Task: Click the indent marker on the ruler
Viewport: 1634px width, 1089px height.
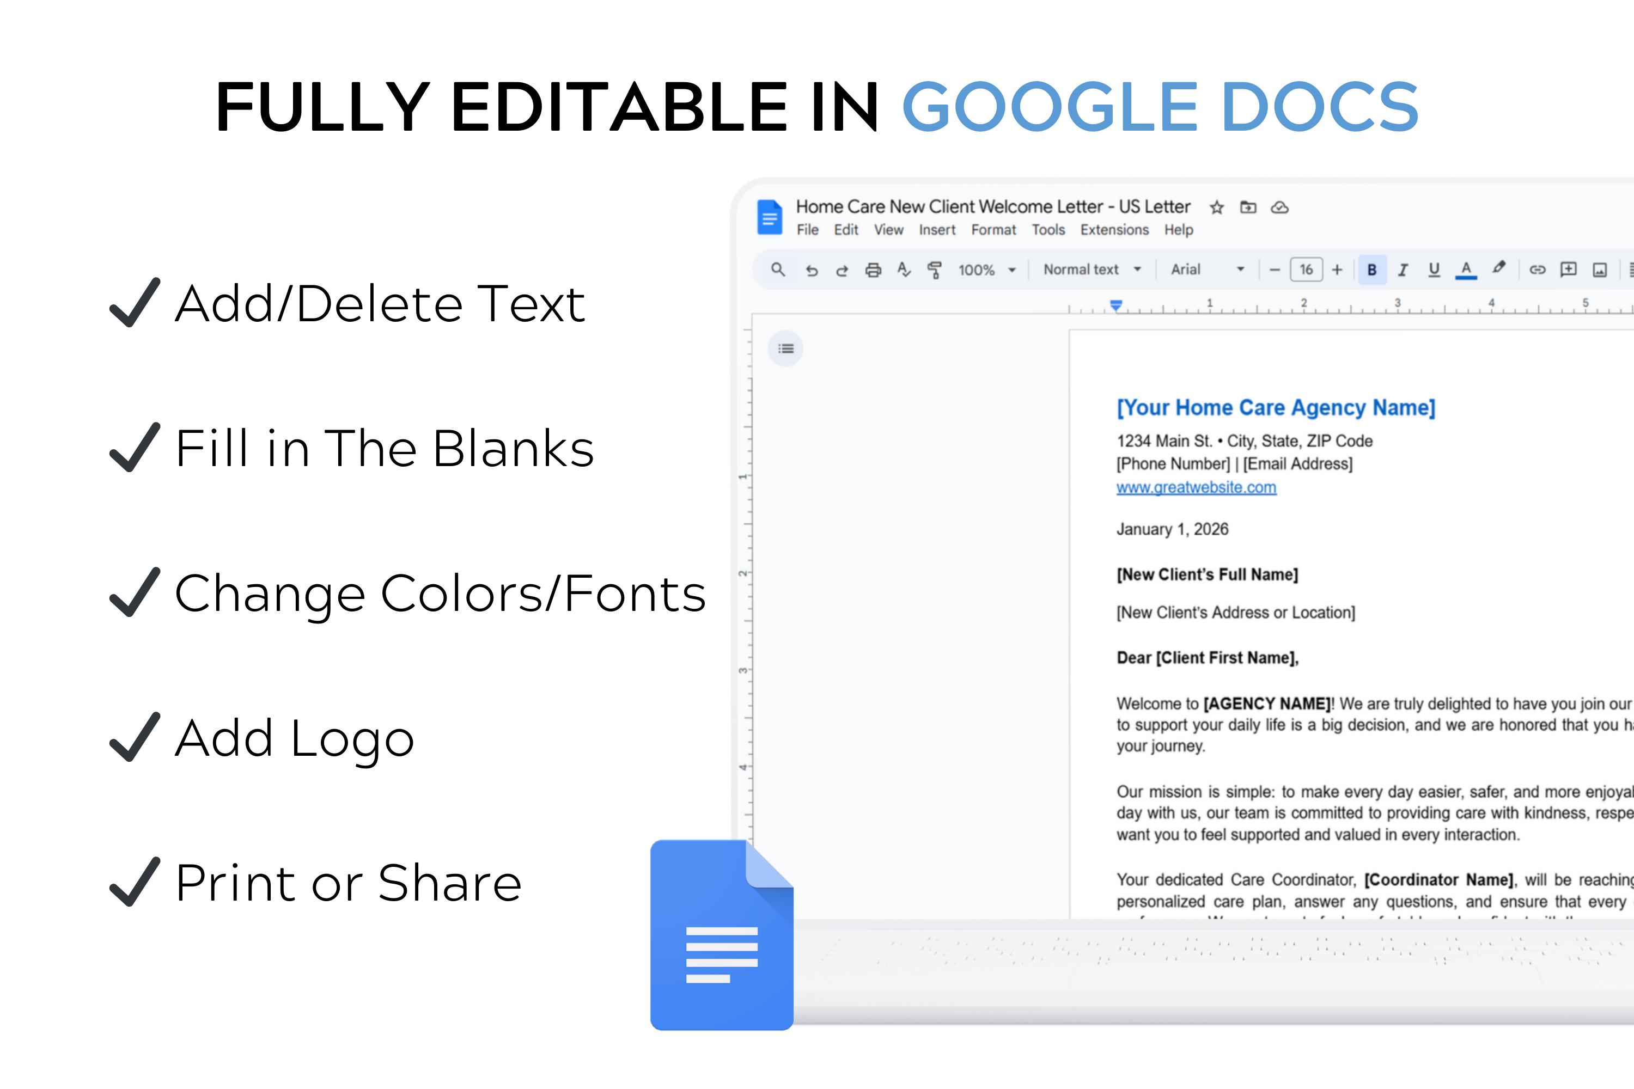Action: pyautogui.click(x=1115, y=305)
